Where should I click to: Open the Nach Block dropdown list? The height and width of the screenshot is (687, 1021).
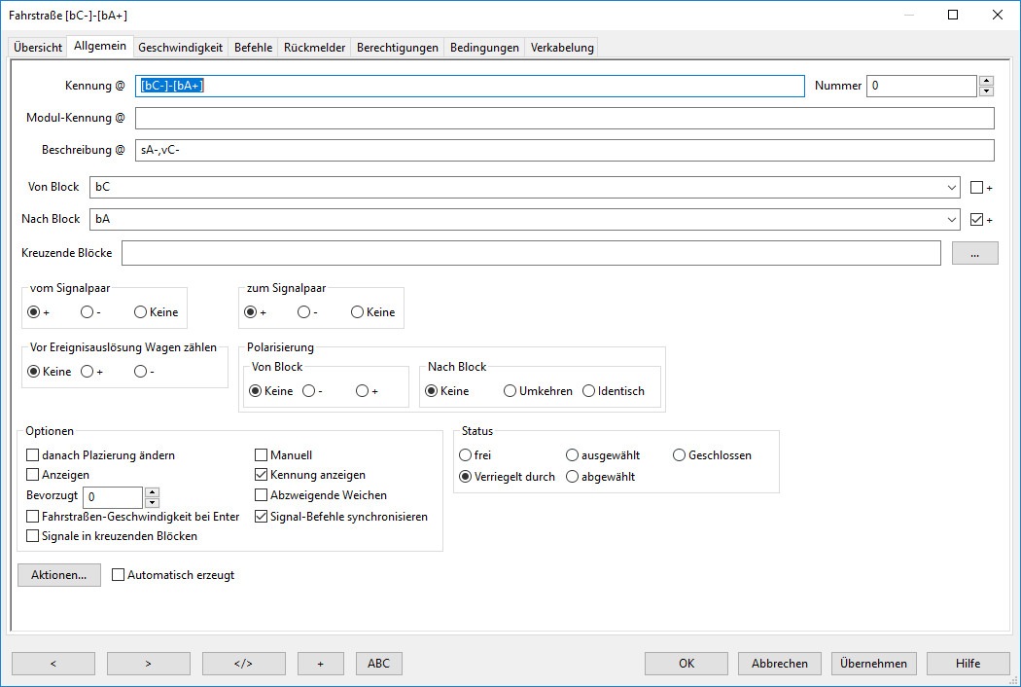click(x=951, y=220)
